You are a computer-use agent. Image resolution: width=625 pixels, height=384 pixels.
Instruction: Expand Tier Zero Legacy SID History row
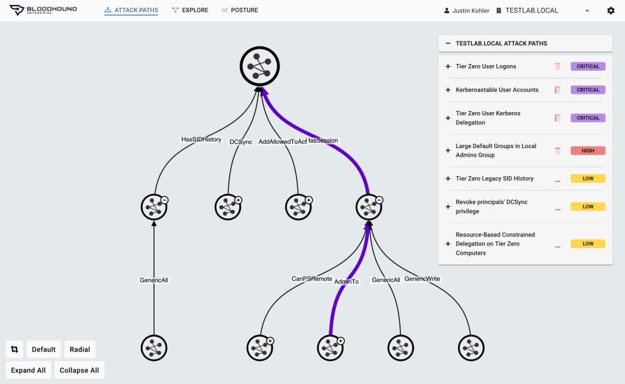click(448, 179)
